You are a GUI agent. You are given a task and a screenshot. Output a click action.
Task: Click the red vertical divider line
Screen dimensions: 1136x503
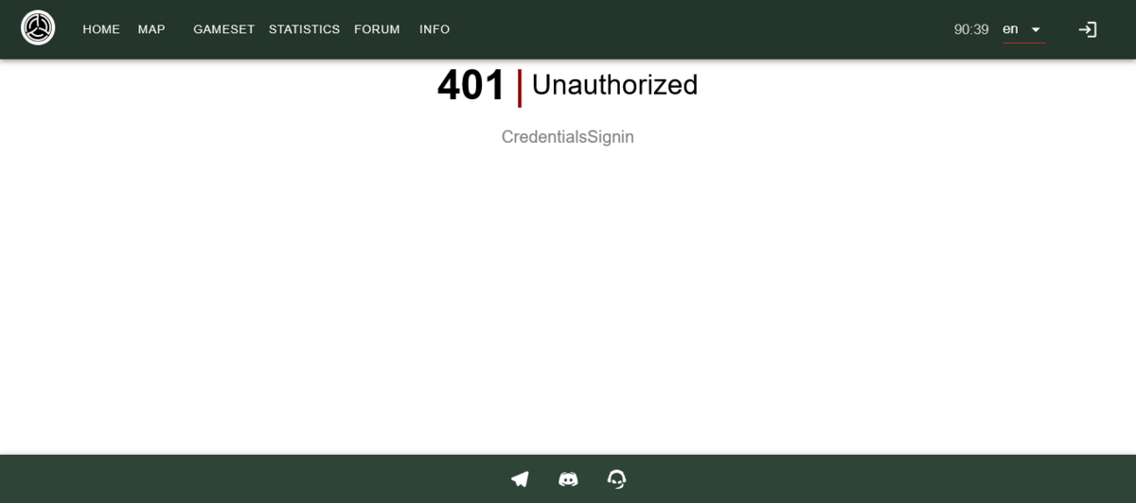[x=520, y=88]
